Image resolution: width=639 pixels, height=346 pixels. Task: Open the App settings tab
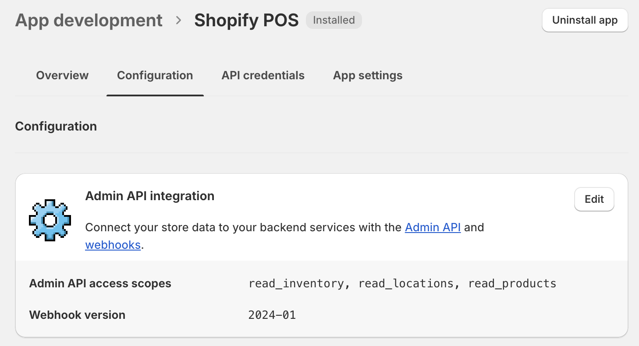click(x=368, y=75)
